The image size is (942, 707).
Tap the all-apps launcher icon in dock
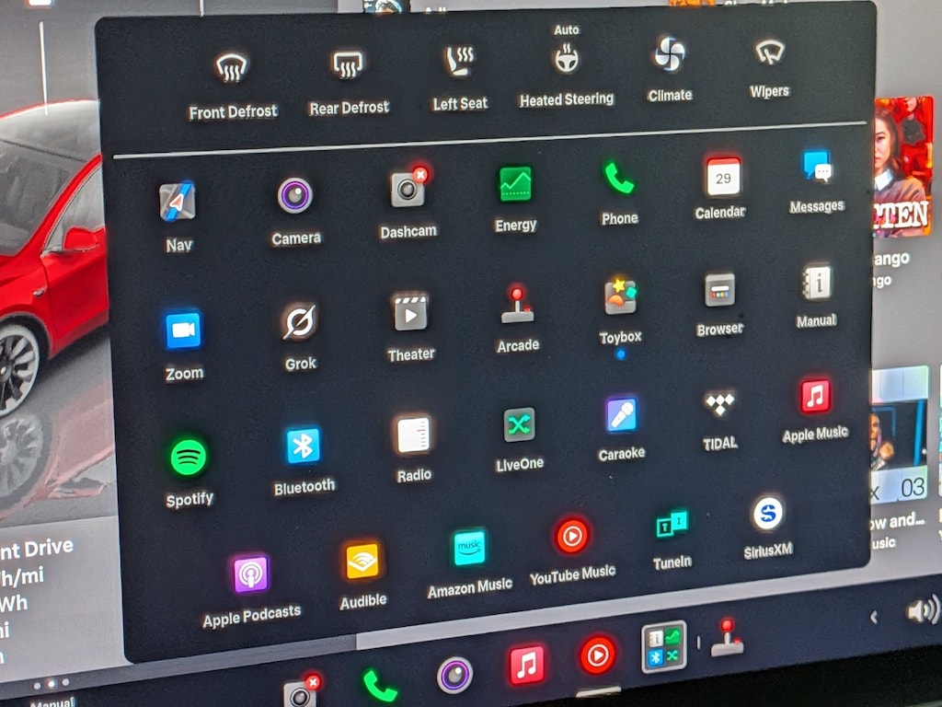664,646
